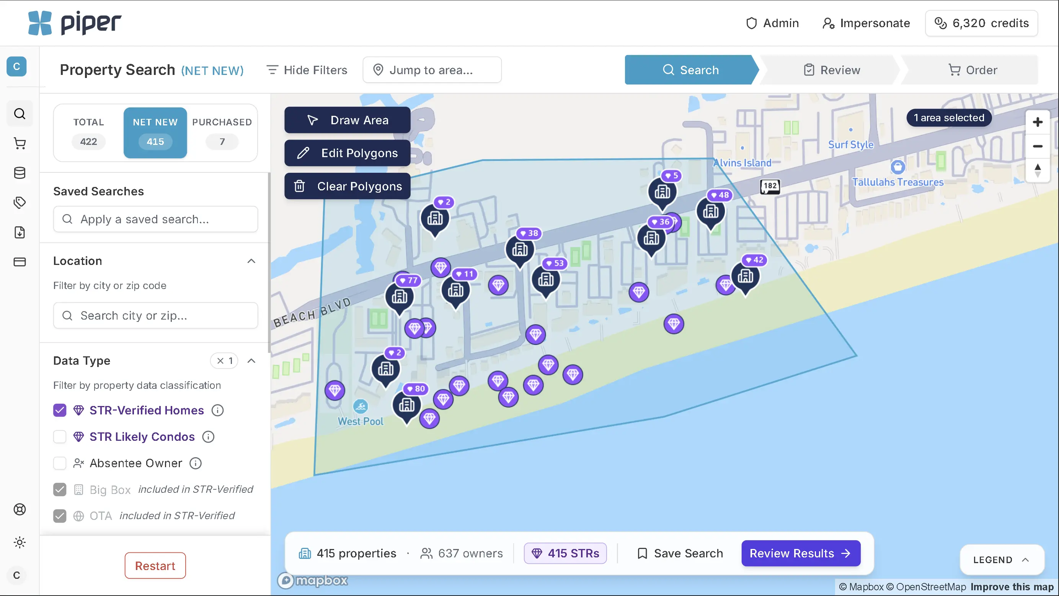Collapse the Location filter section
Screen dimensions: 1059x596
[x=251, y=261]
